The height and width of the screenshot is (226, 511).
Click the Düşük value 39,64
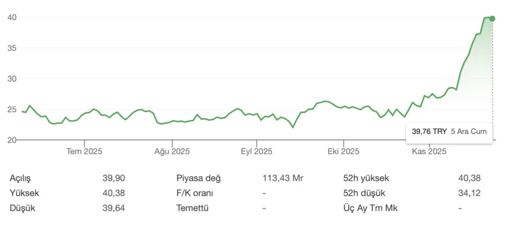113,208
